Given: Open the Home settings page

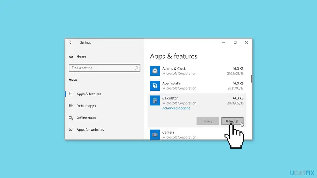Looking at the screenshot, I should 81,56.
